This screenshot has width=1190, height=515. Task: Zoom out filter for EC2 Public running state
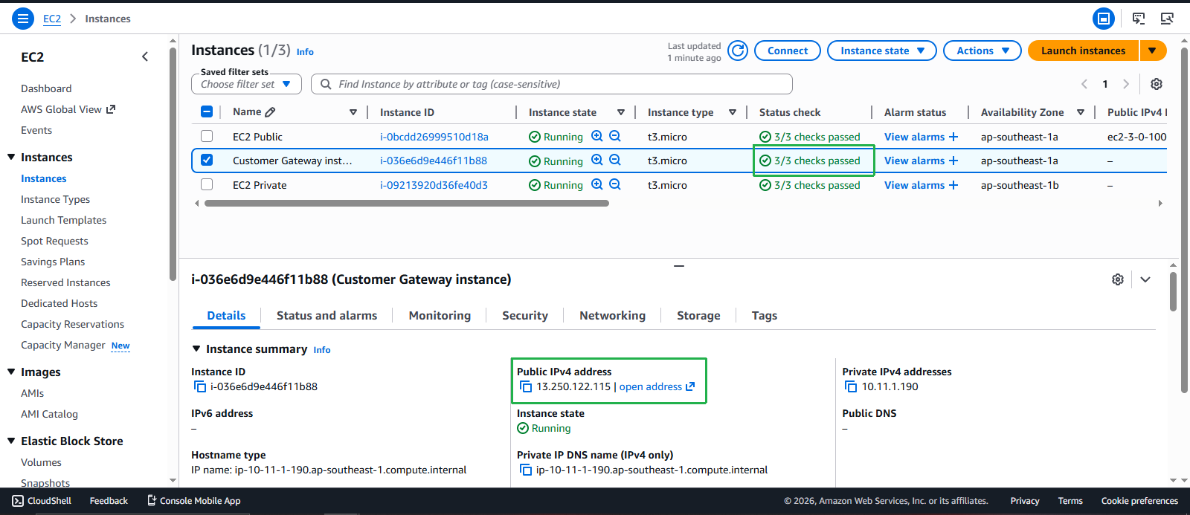pos(615,136)
